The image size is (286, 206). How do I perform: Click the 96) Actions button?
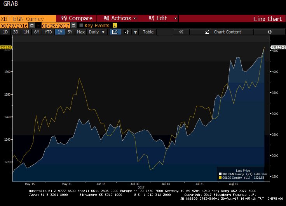coord(117,18)
